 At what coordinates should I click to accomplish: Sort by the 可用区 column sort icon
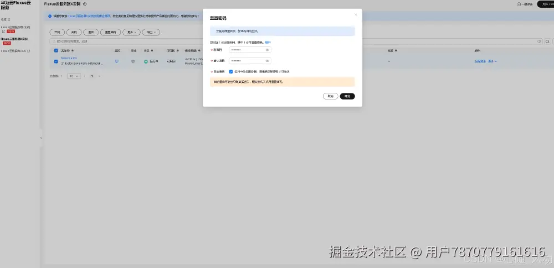tap(177, 51)
